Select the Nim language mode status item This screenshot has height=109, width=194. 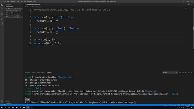[186, 105]
